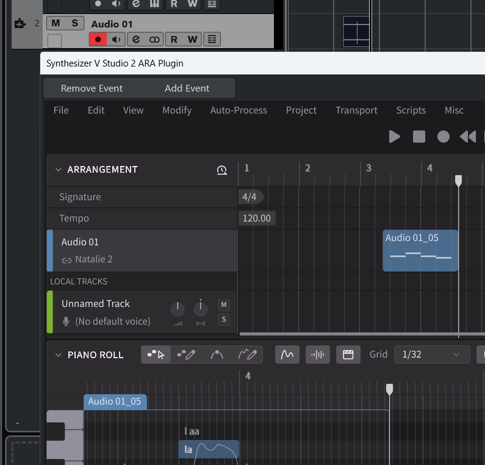The width and height of the screenshot is (485, 465).
Task: Open the Grid 1/32 dropdown
Action: 432,355
